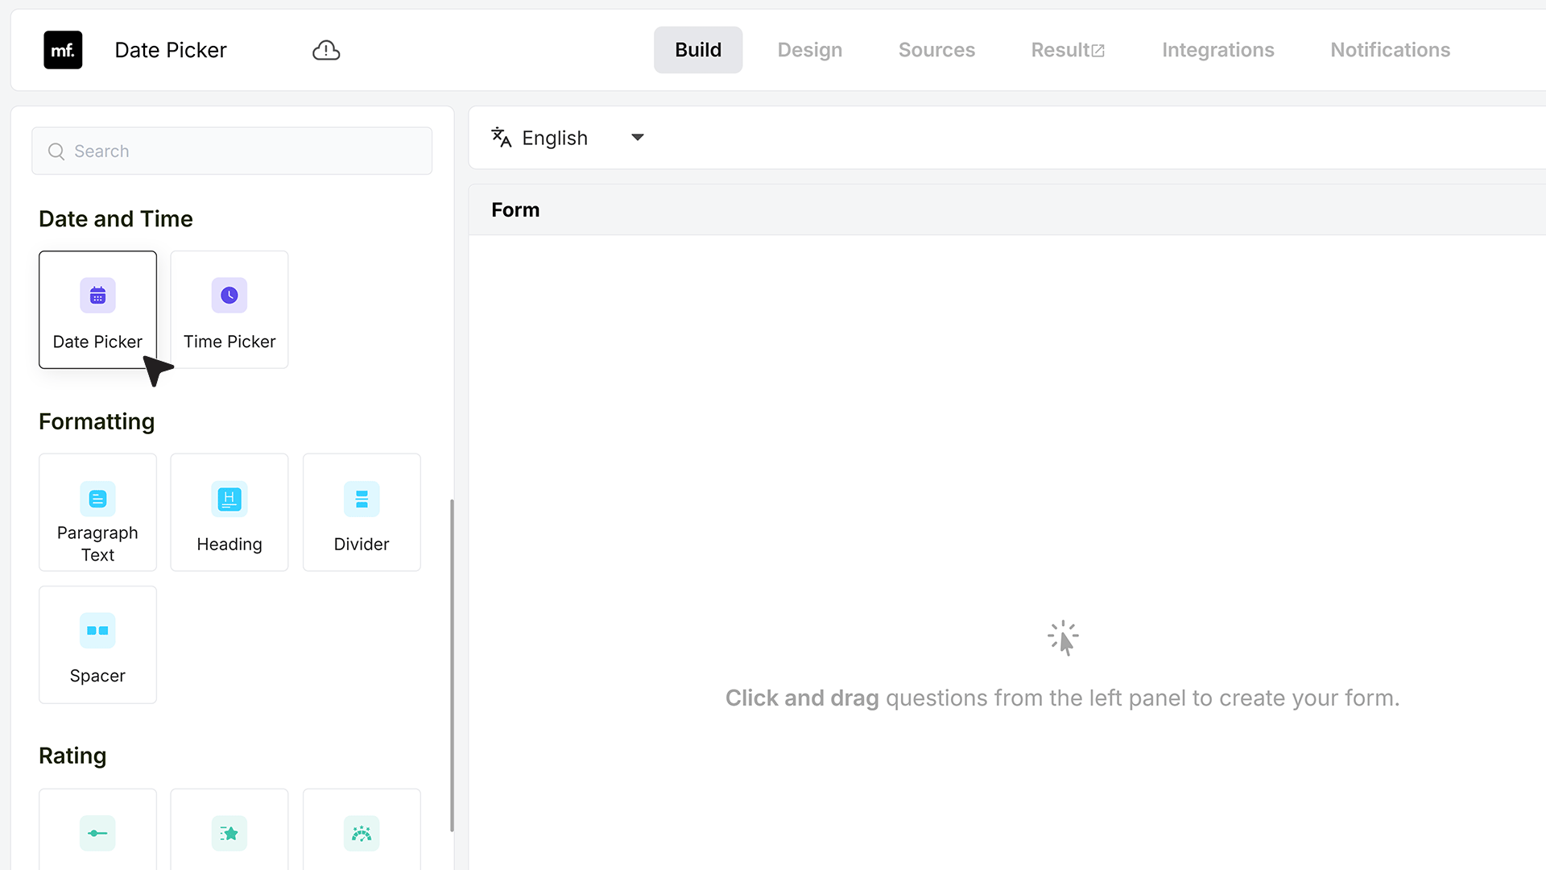Add the Heading element
Image resolution: width=1546 pixels, height=870 pixels.
tap(229, 512)
